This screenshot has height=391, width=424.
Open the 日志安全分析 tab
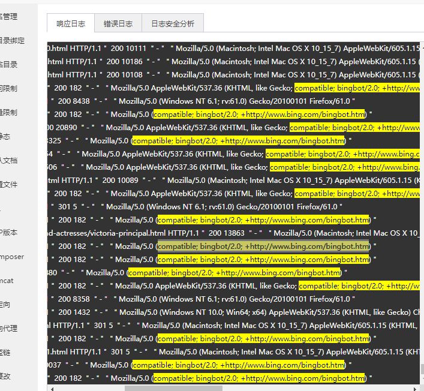pyautogui.click(x=173, y=23)
